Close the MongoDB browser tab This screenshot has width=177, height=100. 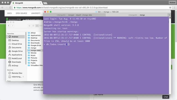[x=40, y=3]
